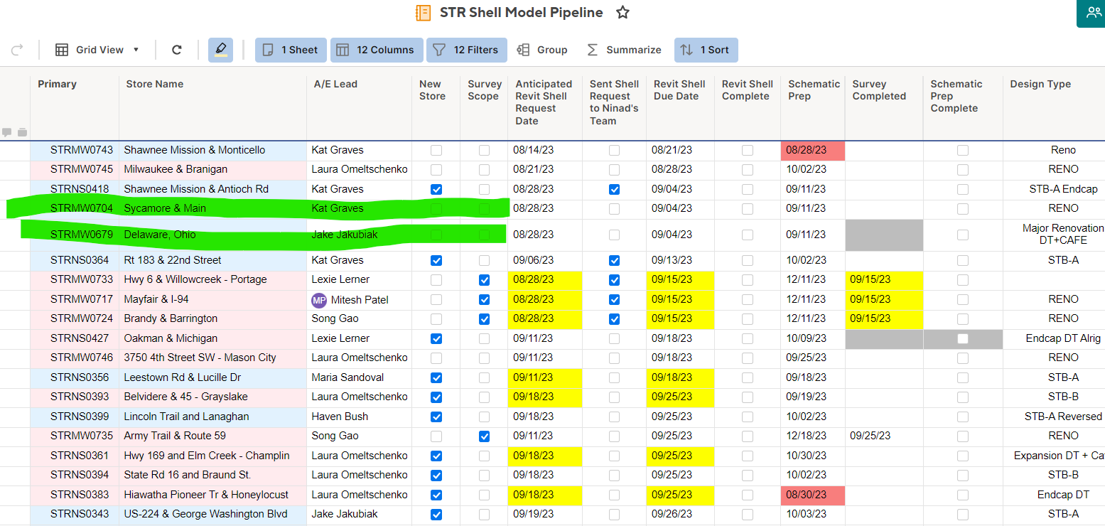Open the 1 Sheet selector

[x=291, y=50]
